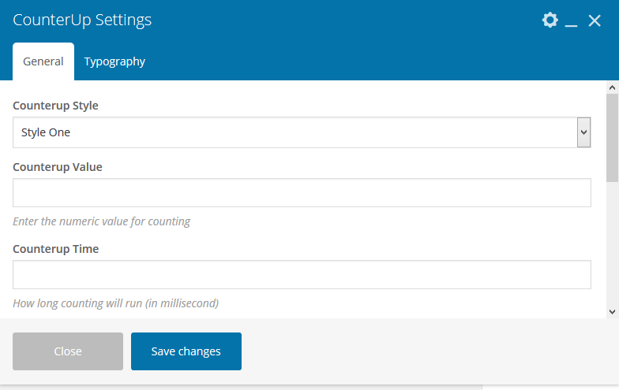
Task: Switch to the General tab
Action: click(43, 61)
